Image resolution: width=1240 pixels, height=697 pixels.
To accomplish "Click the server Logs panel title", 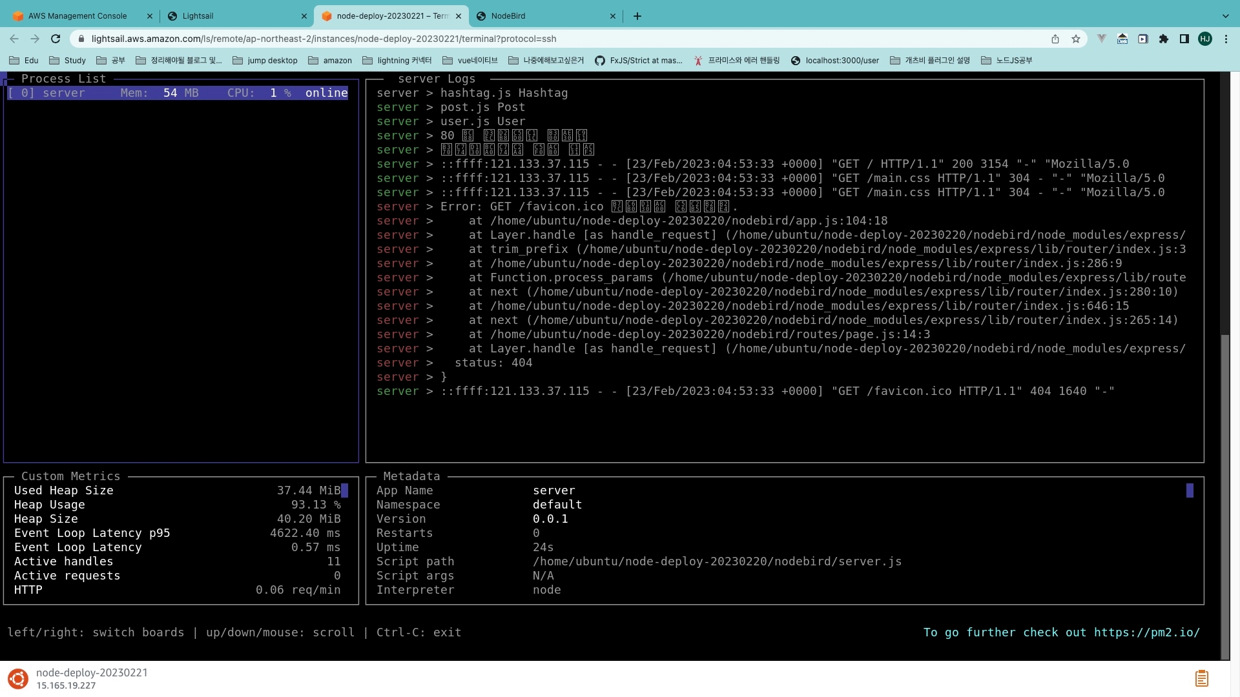I will 437,79.
